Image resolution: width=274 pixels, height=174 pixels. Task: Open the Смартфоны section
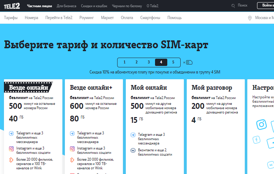pos(150,18)
